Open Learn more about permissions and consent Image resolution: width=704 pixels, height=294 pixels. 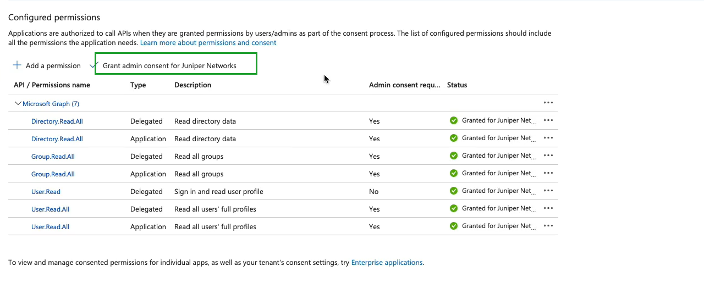(x=208, y=43)
